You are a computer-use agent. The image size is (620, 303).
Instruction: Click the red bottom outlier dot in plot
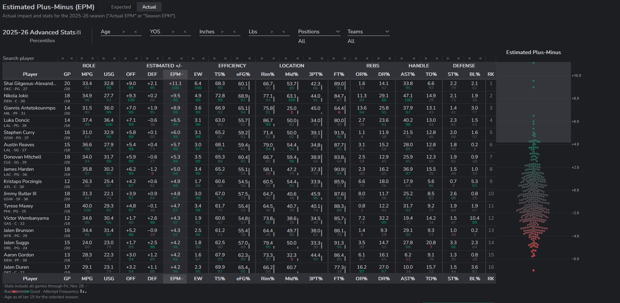point(534,270)
